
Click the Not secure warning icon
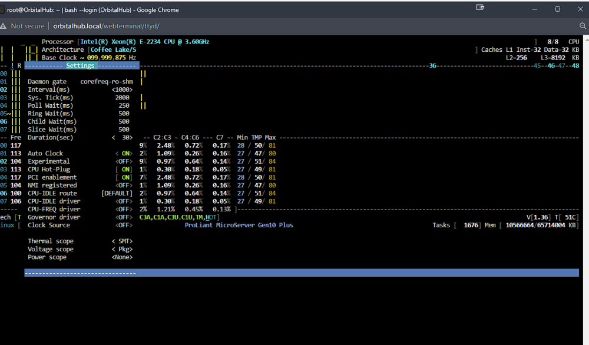click(x=4, y=26)
